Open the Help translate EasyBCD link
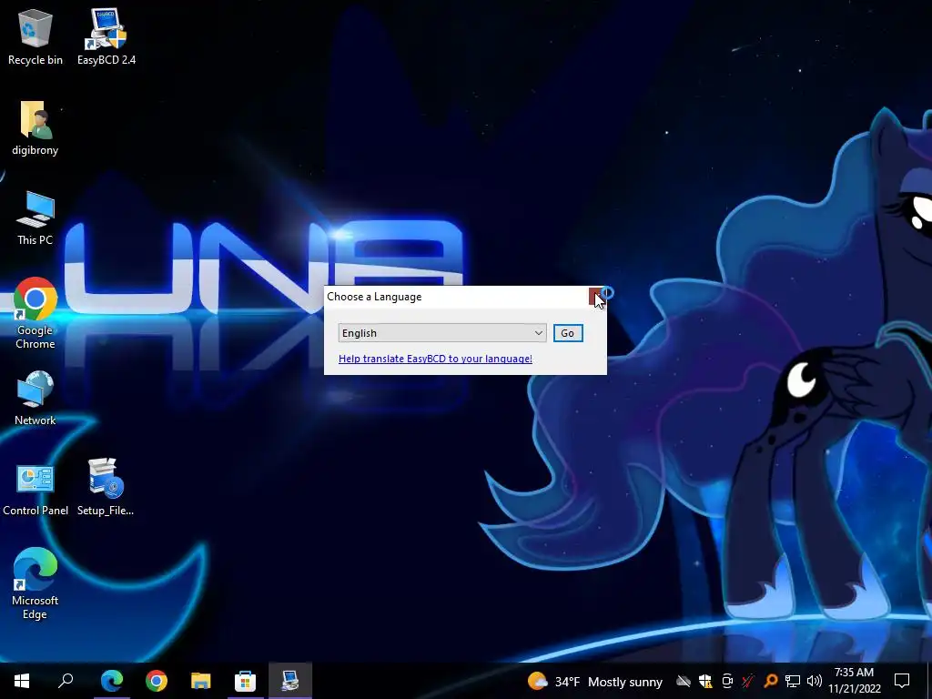This screenshot has width=932, height=699. point(435,359)
